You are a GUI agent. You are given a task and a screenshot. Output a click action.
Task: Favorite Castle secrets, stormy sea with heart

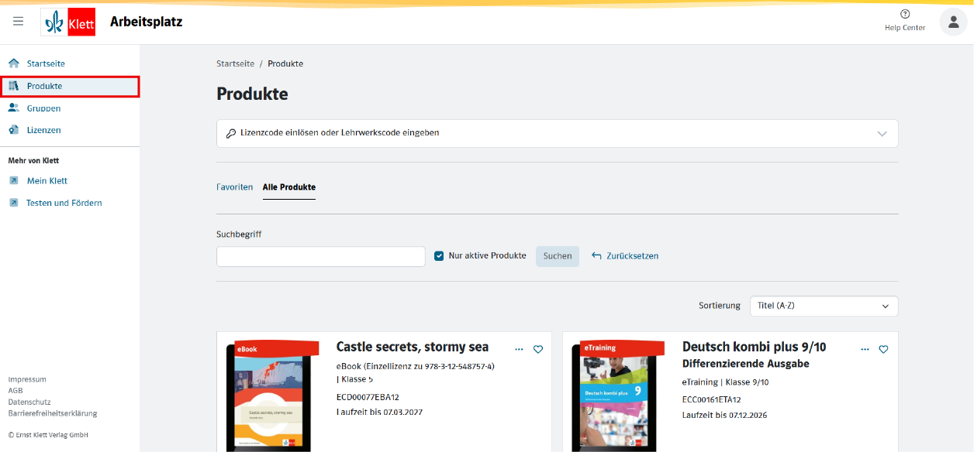(538, 350)
